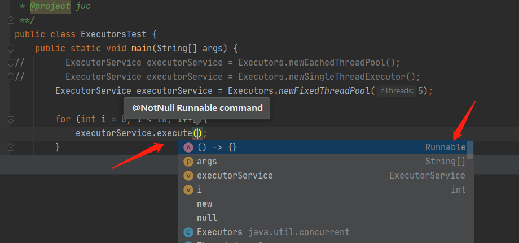Click the "String[]" type label beside args
The width and height of the screenshot is (519, 243).
(446, 162)
